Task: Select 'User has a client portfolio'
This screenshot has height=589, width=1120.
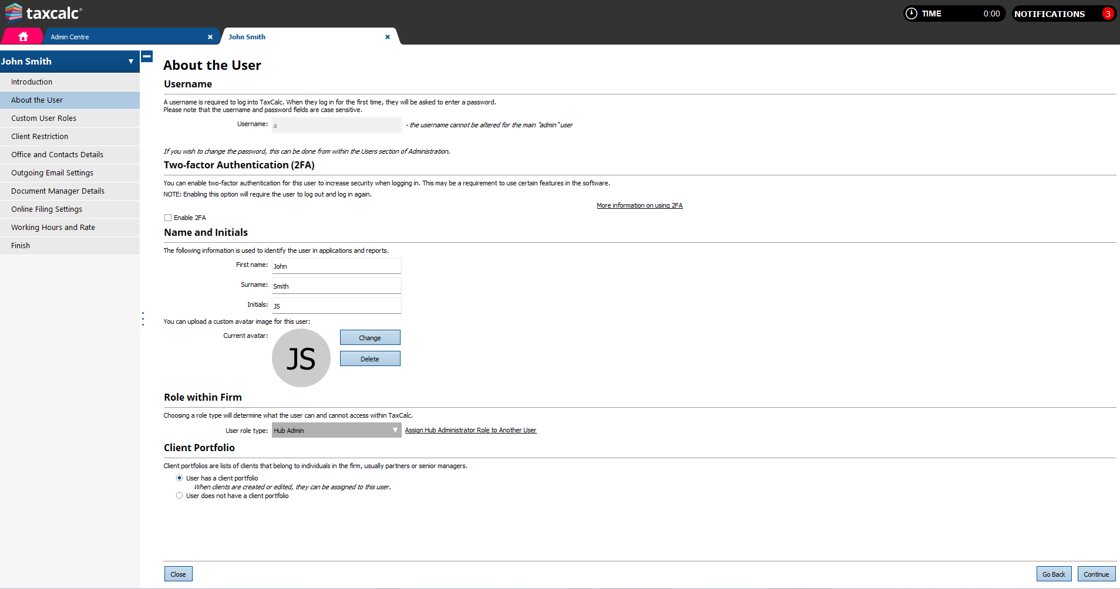Action: click(x=180, y=478)
